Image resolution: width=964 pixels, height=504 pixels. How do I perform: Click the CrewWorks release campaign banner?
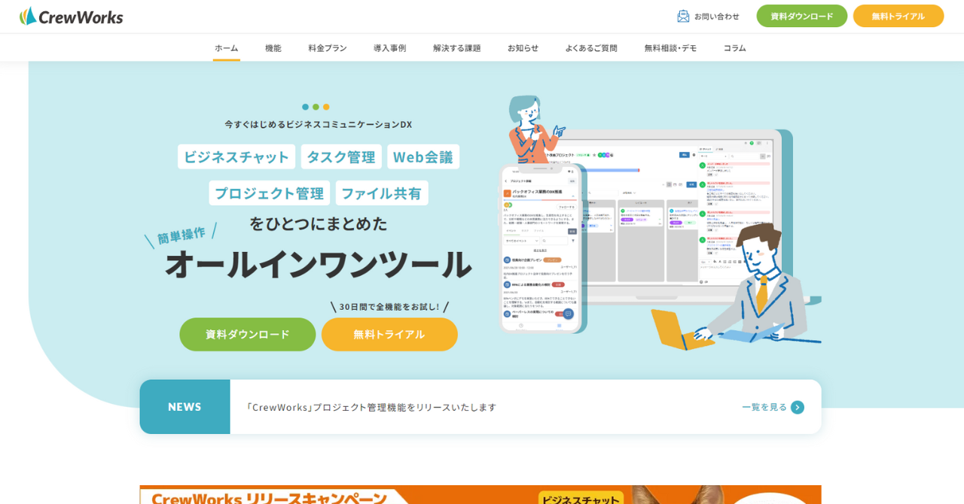coord(480,494)
